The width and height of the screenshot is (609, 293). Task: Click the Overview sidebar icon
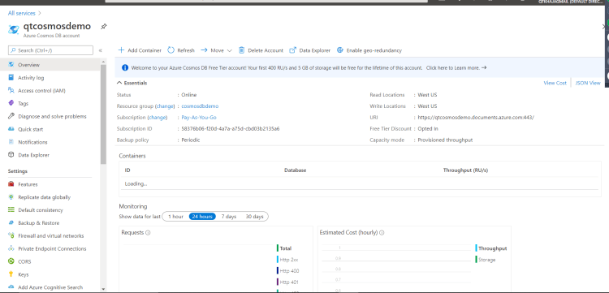pos(11,65)
